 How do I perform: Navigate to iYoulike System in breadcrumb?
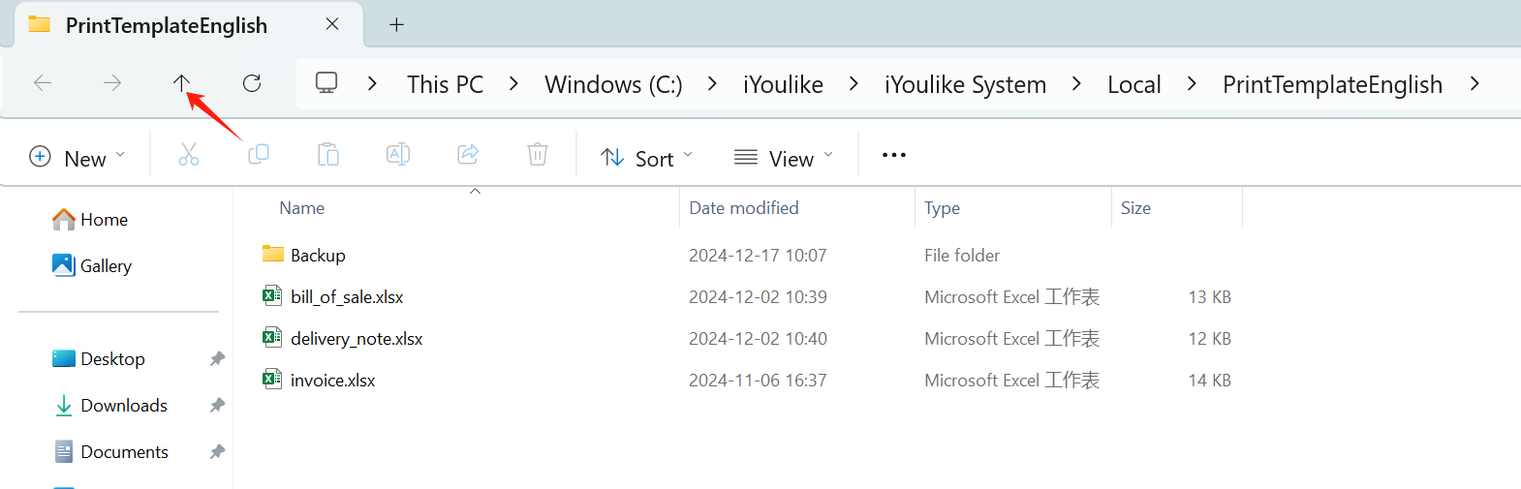click(x=965, y=85)
